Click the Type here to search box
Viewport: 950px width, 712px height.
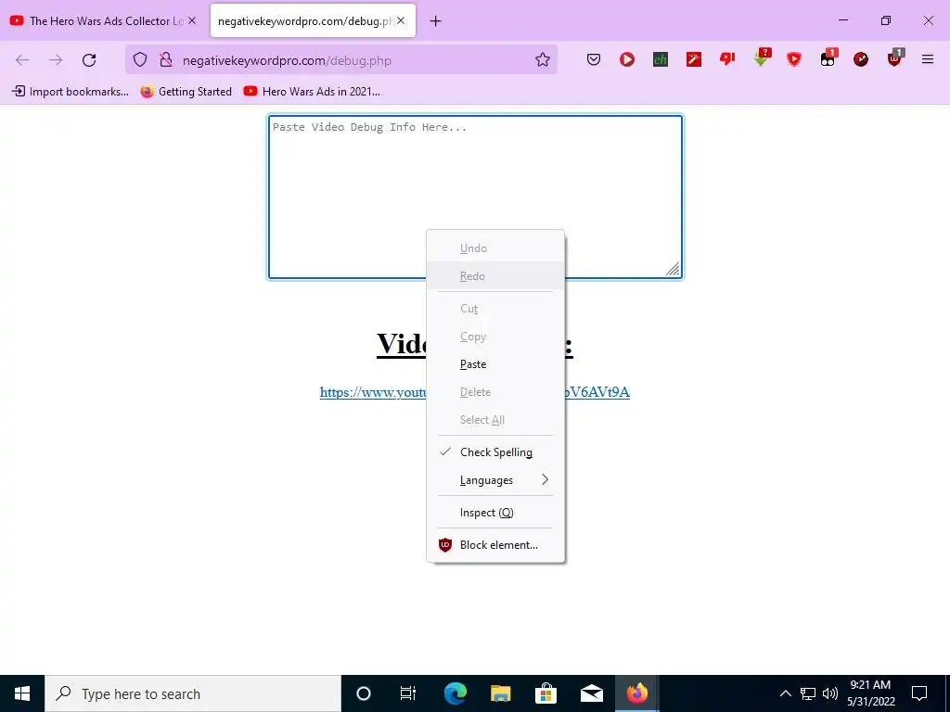tap(193, 693)
